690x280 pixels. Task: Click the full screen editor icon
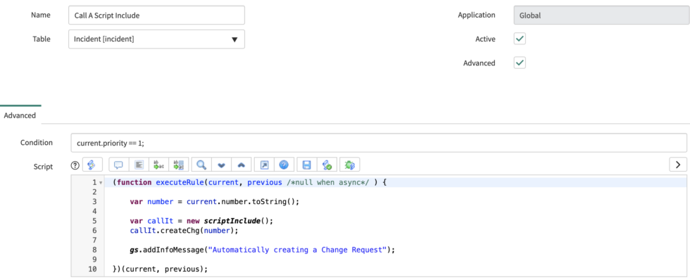coord(264,165)
